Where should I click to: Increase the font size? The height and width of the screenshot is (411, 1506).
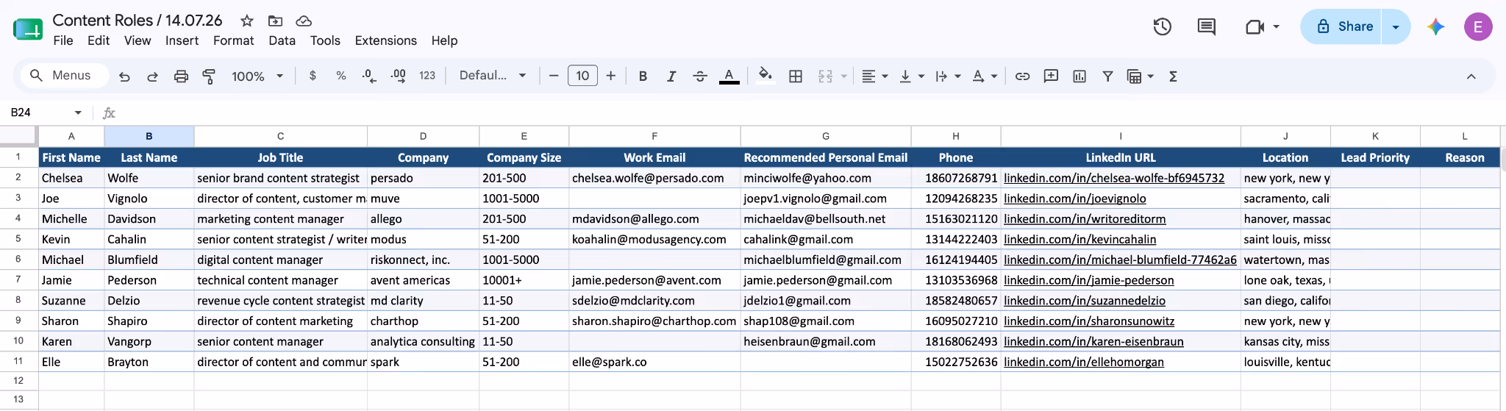[x=611, y=76]
